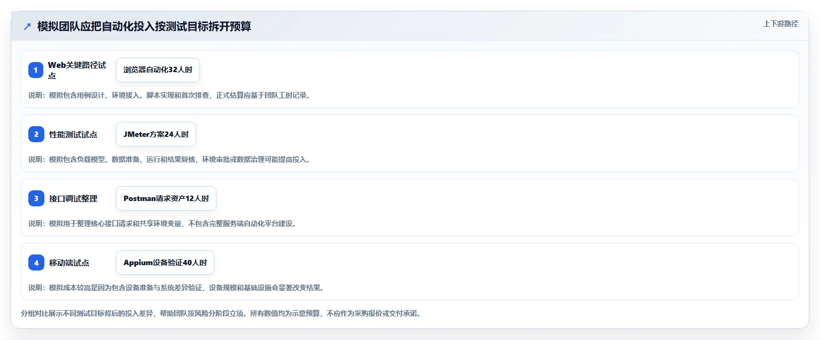Viewport: 820px width, 340px height.
Task: Click the note starting 说明：模拟包含负载模型
Action: click(169, 159)
